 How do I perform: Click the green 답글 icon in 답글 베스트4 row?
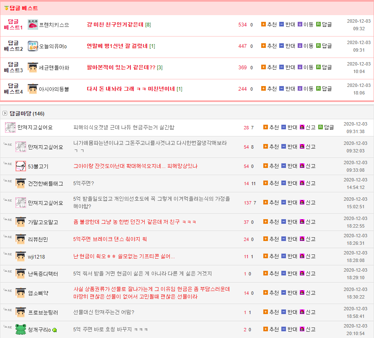[x=318, y=89]
